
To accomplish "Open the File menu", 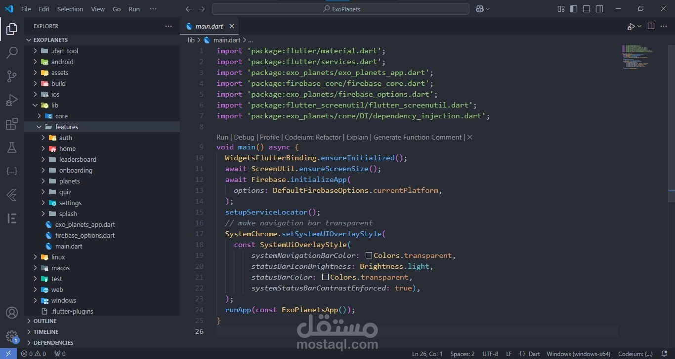I will (x=26, y=9).
